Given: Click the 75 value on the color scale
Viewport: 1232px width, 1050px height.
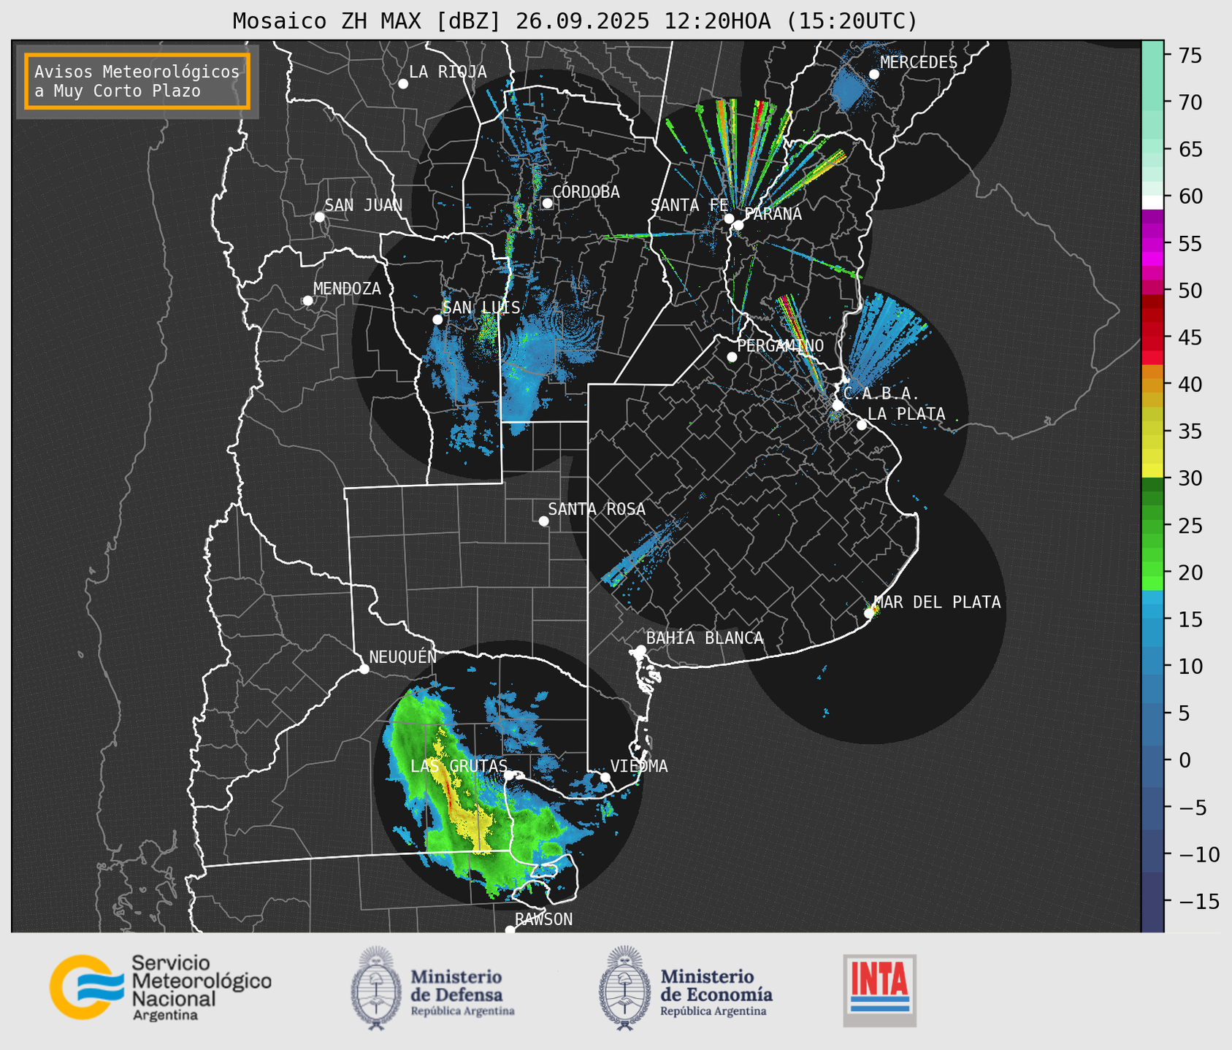Looking at the screenshot, I should [x=1189, y=55].
